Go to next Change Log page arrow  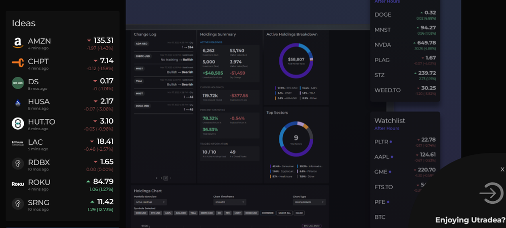point(171,178)
